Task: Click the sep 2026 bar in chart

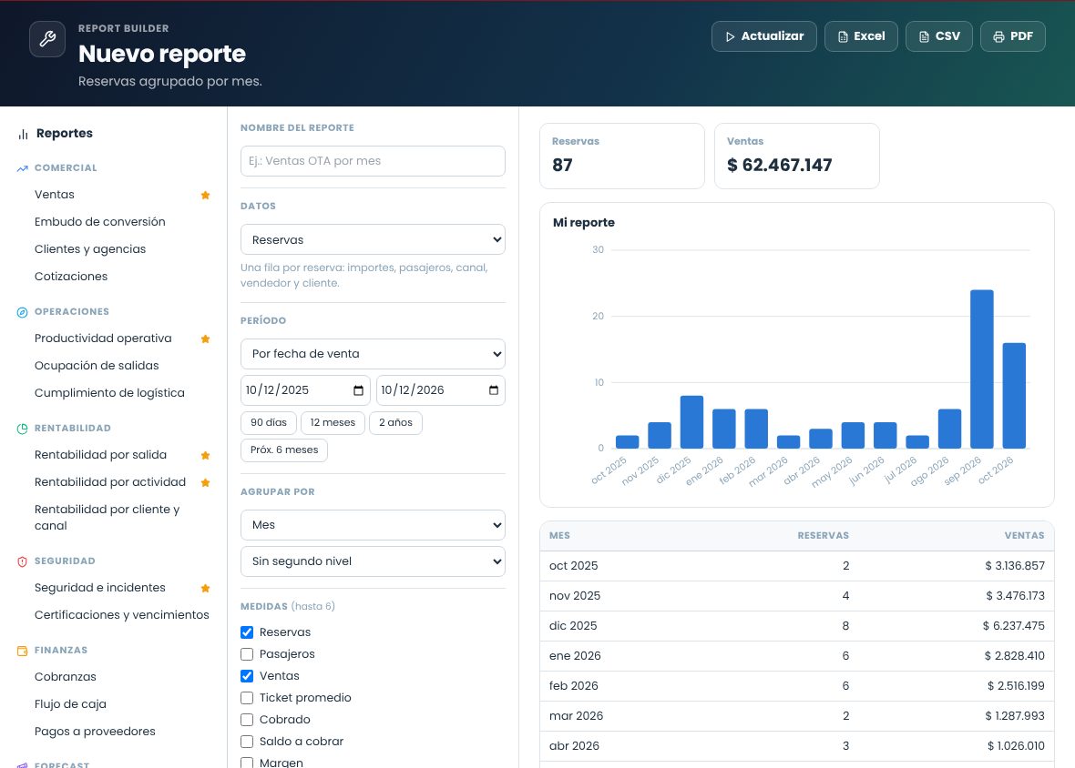Action: [x=982, y=369]
